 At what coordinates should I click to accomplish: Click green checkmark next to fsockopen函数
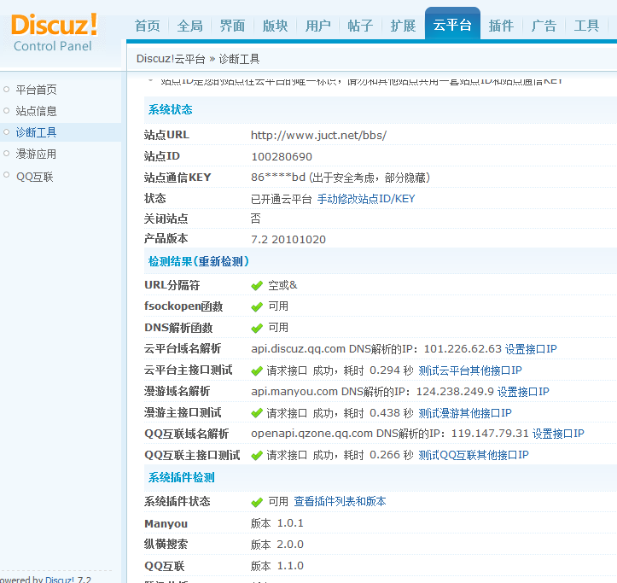(257, 306)
